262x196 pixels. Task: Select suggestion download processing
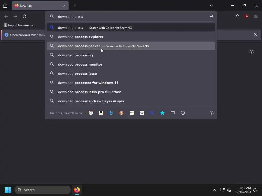pyautogui.click(x=131, y=55)
